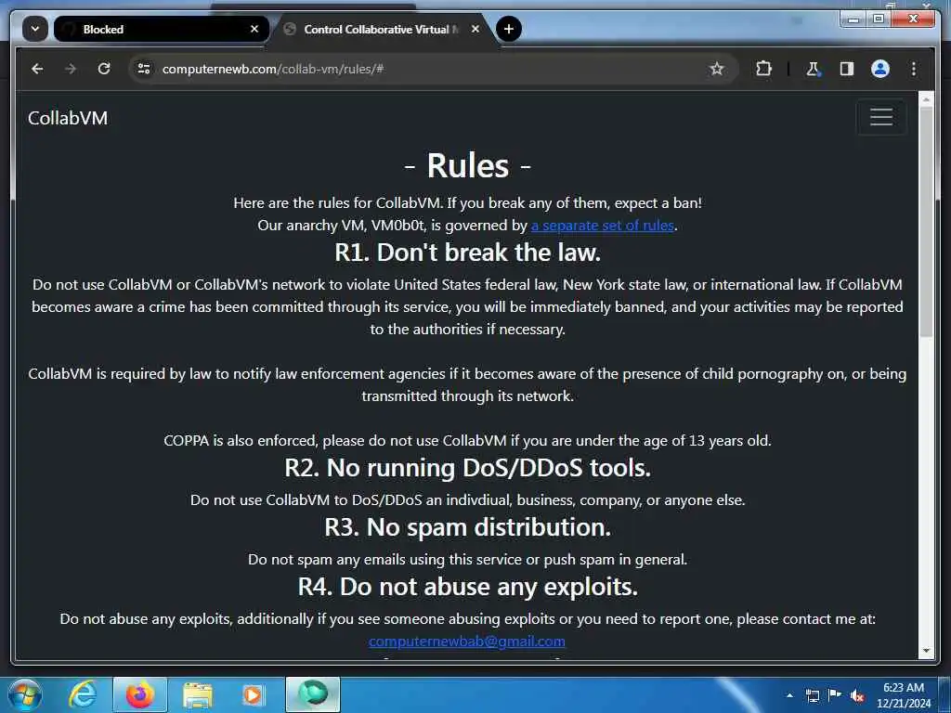Click the muted volume tray icon

pos(857,695)
